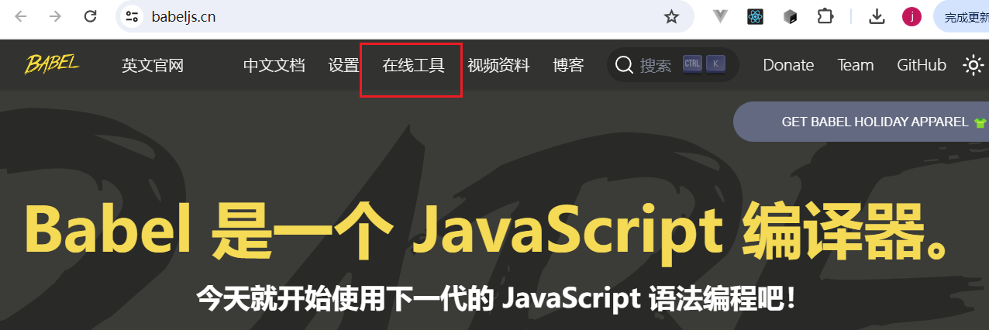
Task: Bookmark this page with the star icon
Action: 671,16
